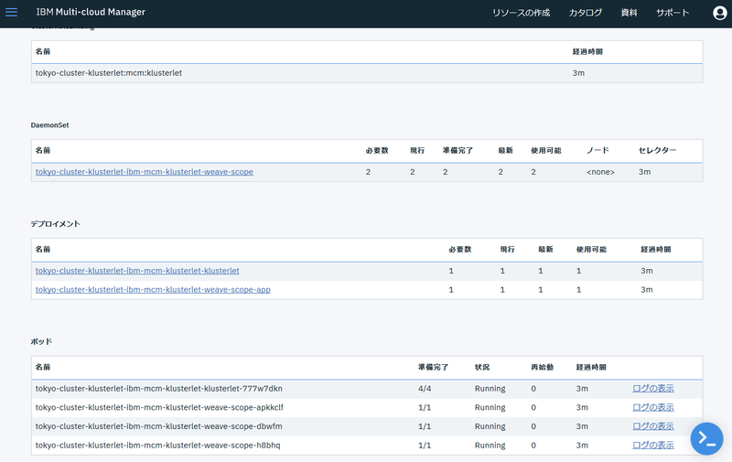Click ノード column header
Viewport: 732px width, 462px height.
click(x=598, y=150)
